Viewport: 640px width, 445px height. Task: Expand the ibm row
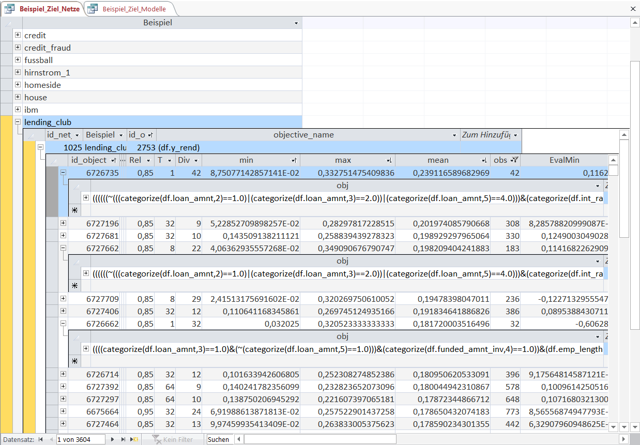pos(18,110)
